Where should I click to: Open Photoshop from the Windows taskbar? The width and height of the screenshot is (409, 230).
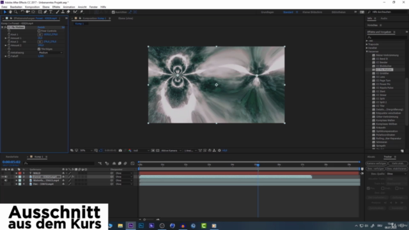click(141, 226)
